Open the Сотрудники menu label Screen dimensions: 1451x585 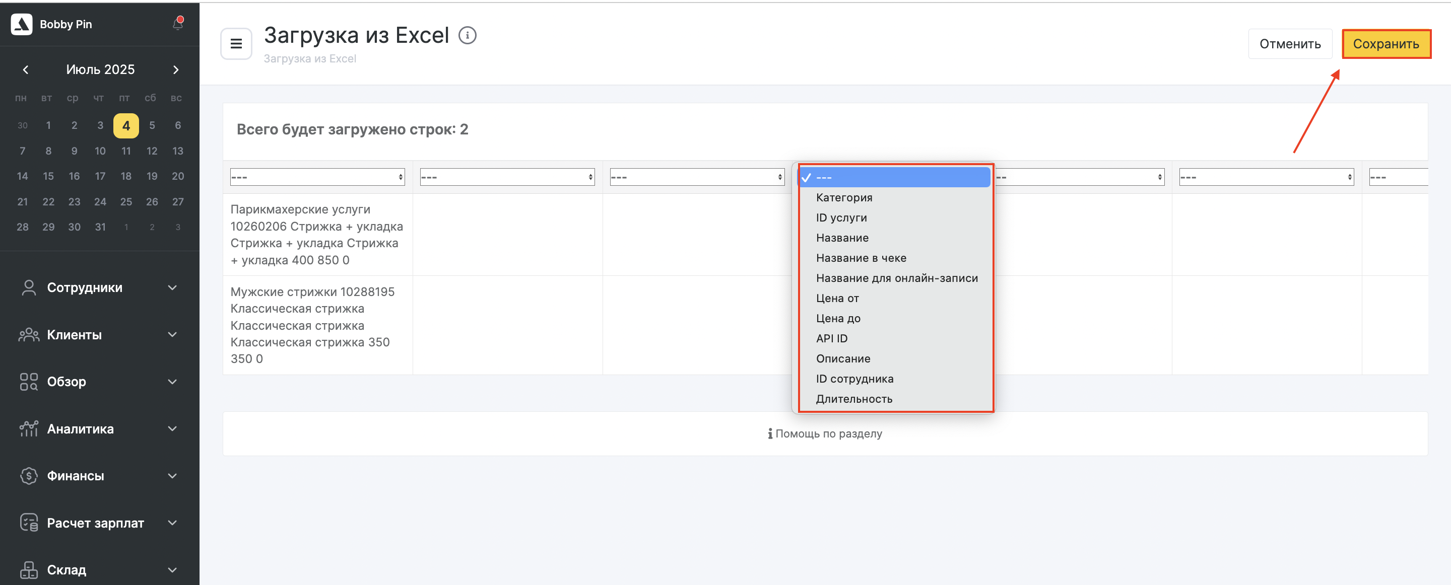pos(85,287)
